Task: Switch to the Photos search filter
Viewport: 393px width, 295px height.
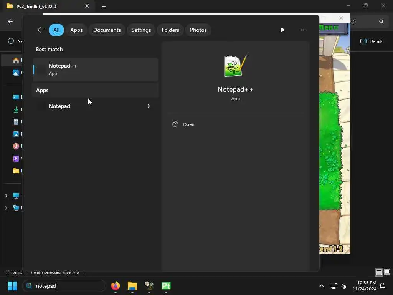Action: tap(198, 30)
